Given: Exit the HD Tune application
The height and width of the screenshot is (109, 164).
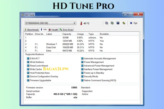Looking at the screenshot, I should [134, 23].
